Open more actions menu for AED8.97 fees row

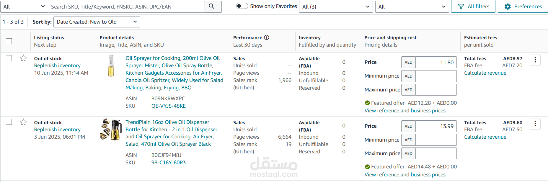click(x=535, y=60)
